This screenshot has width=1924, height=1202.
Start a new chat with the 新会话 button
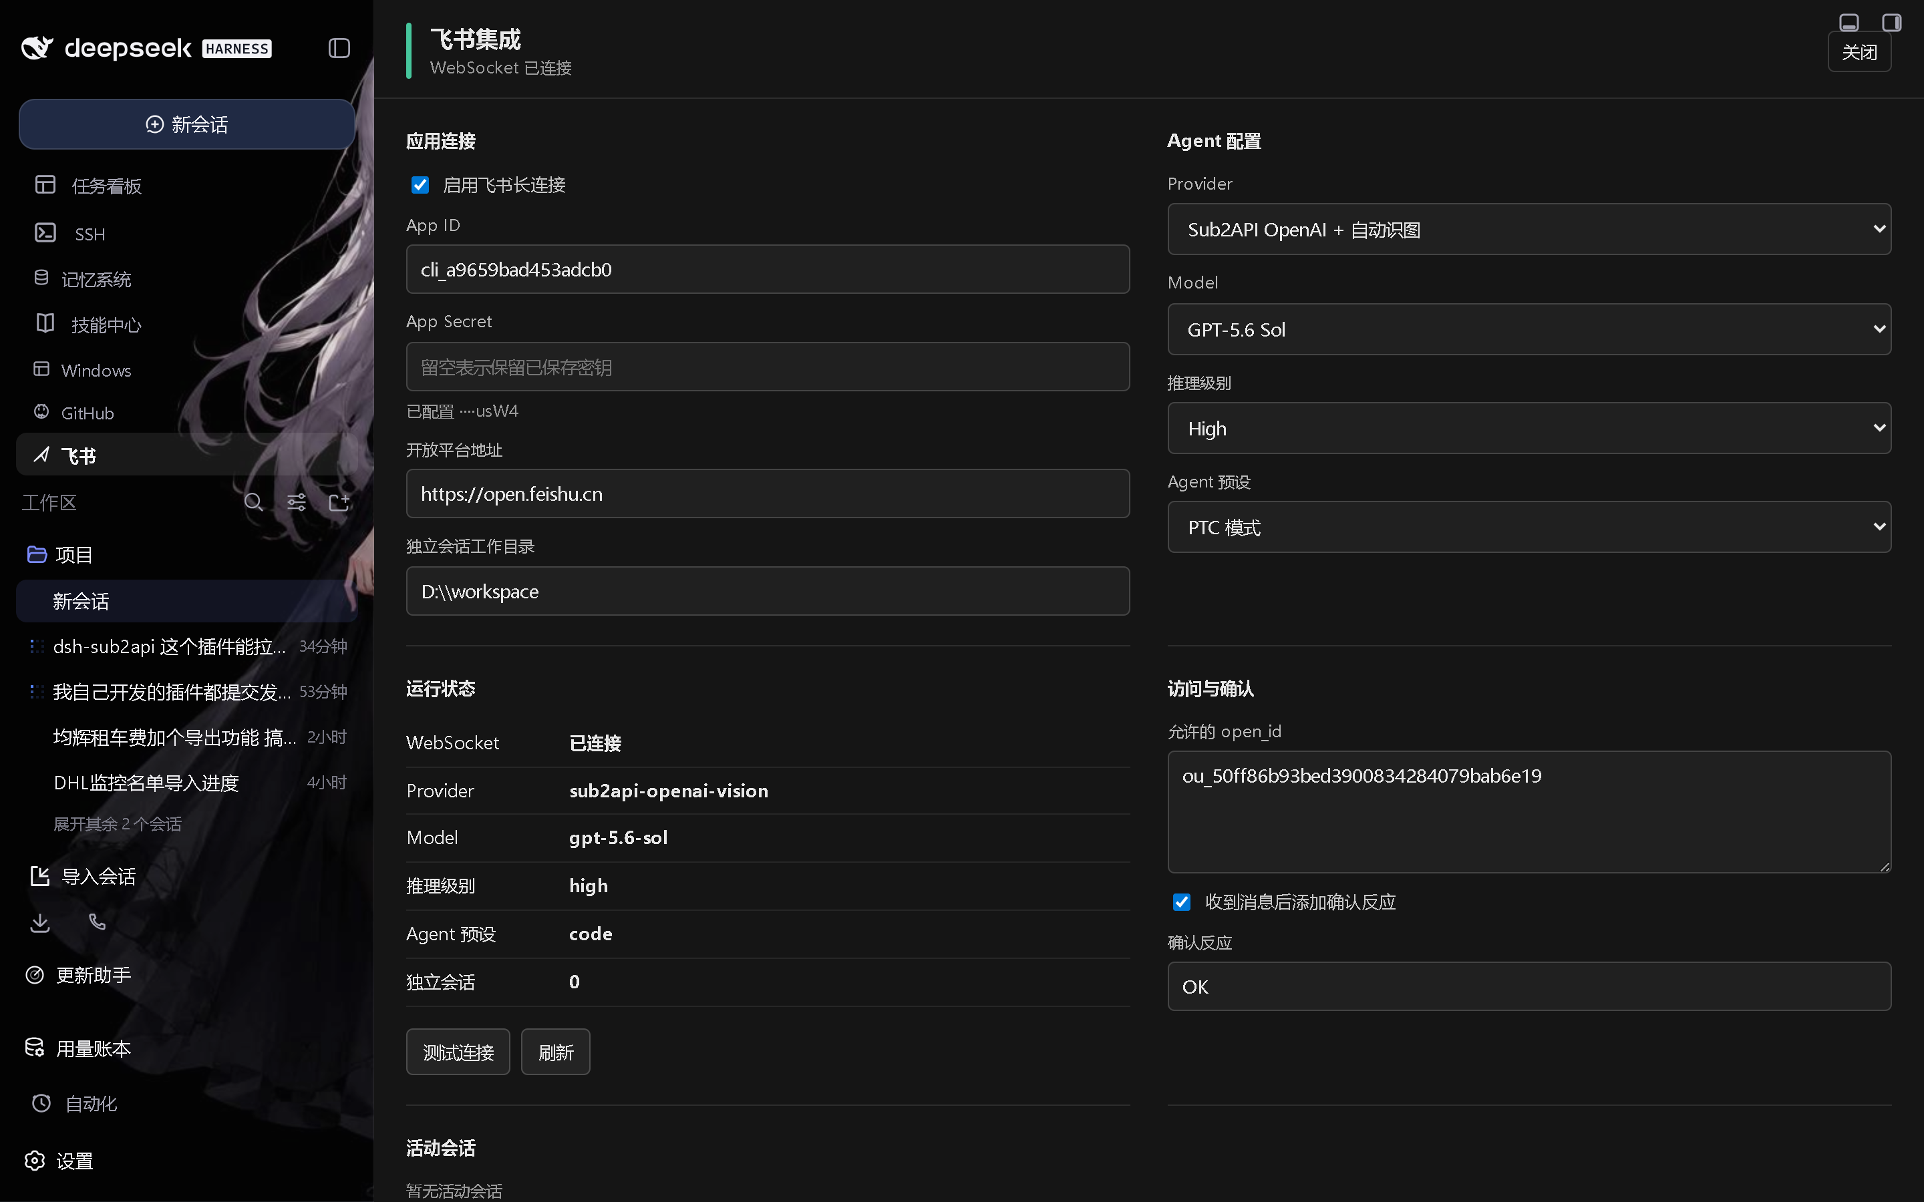[187, 124]
